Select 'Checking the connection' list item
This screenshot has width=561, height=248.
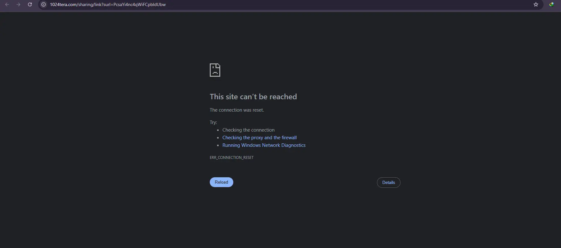249,130
